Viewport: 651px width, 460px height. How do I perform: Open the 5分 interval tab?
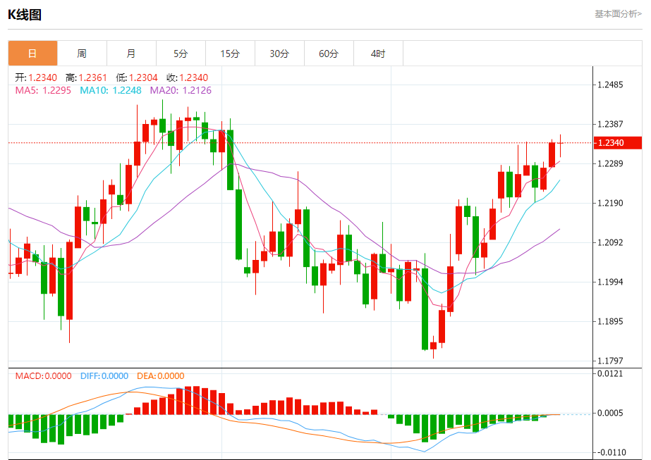click(181, 53)
